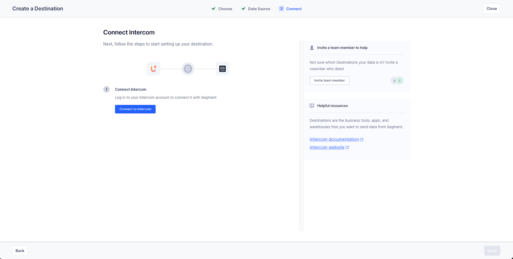513x259 pixels.
Task: Click the Intercom destination icon
Action: pyautogui.click(x=223, y=69)
